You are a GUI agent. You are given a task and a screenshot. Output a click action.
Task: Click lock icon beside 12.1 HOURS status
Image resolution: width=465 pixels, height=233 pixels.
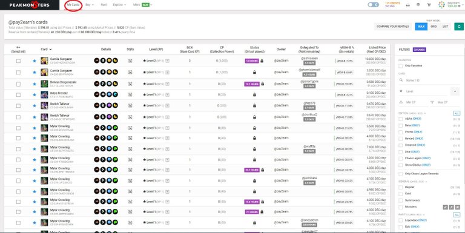[262, 84]
